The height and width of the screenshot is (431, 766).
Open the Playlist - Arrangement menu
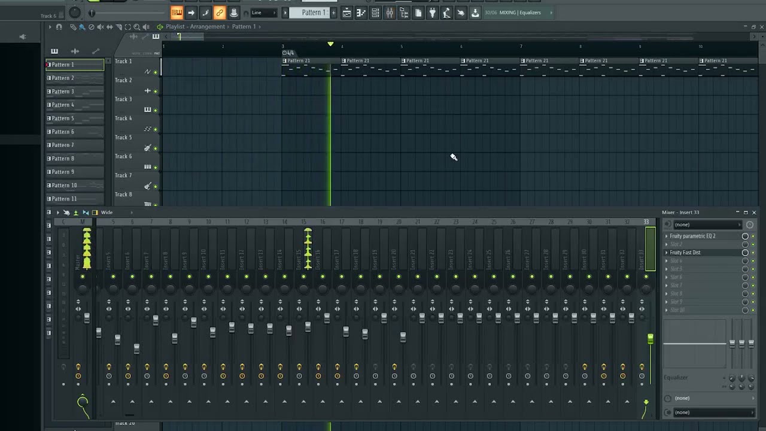(x=196, y=27)
